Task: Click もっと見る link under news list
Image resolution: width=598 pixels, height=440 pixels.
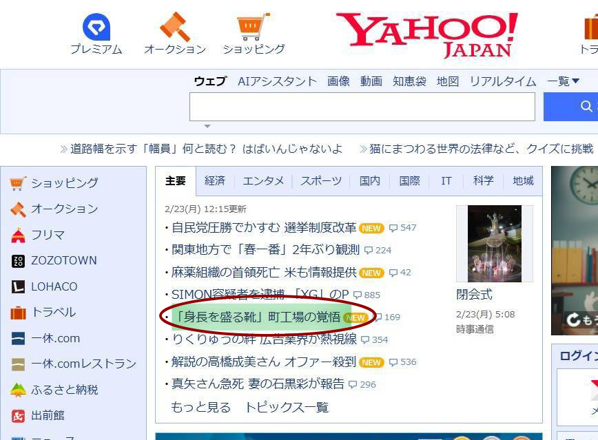Action: [x=200, y=407]
